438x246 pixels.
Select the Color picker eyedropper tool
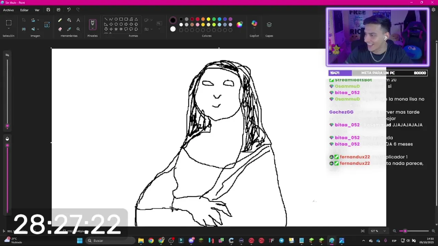(69, 29)
